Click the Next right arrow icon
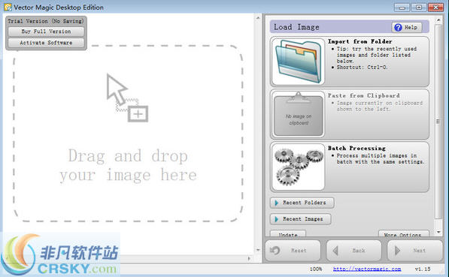Screen dimensions: 449x277 point(397,251)
